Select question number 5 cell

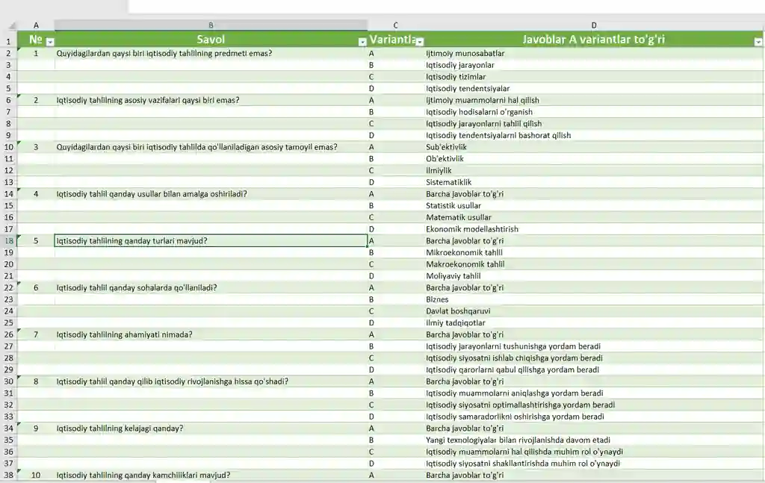click(36, 241)
